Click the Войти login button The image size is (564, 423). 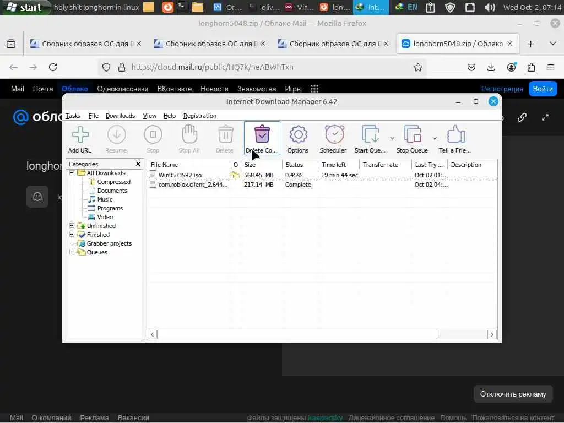click(x=543, y=89)
